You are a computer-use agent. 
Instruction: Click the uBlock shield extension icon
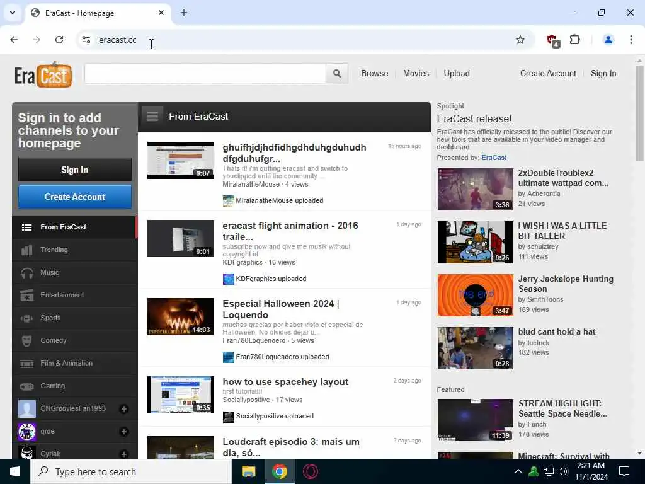553,40
